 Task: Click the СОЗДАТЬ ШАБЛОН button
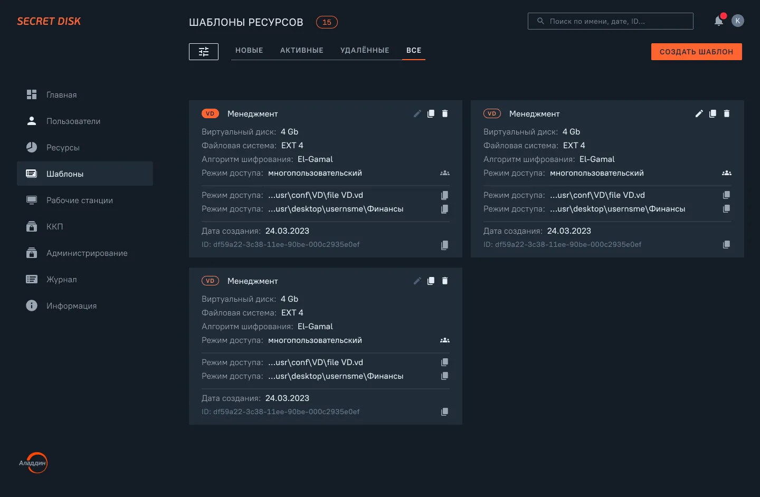[697, 52]
